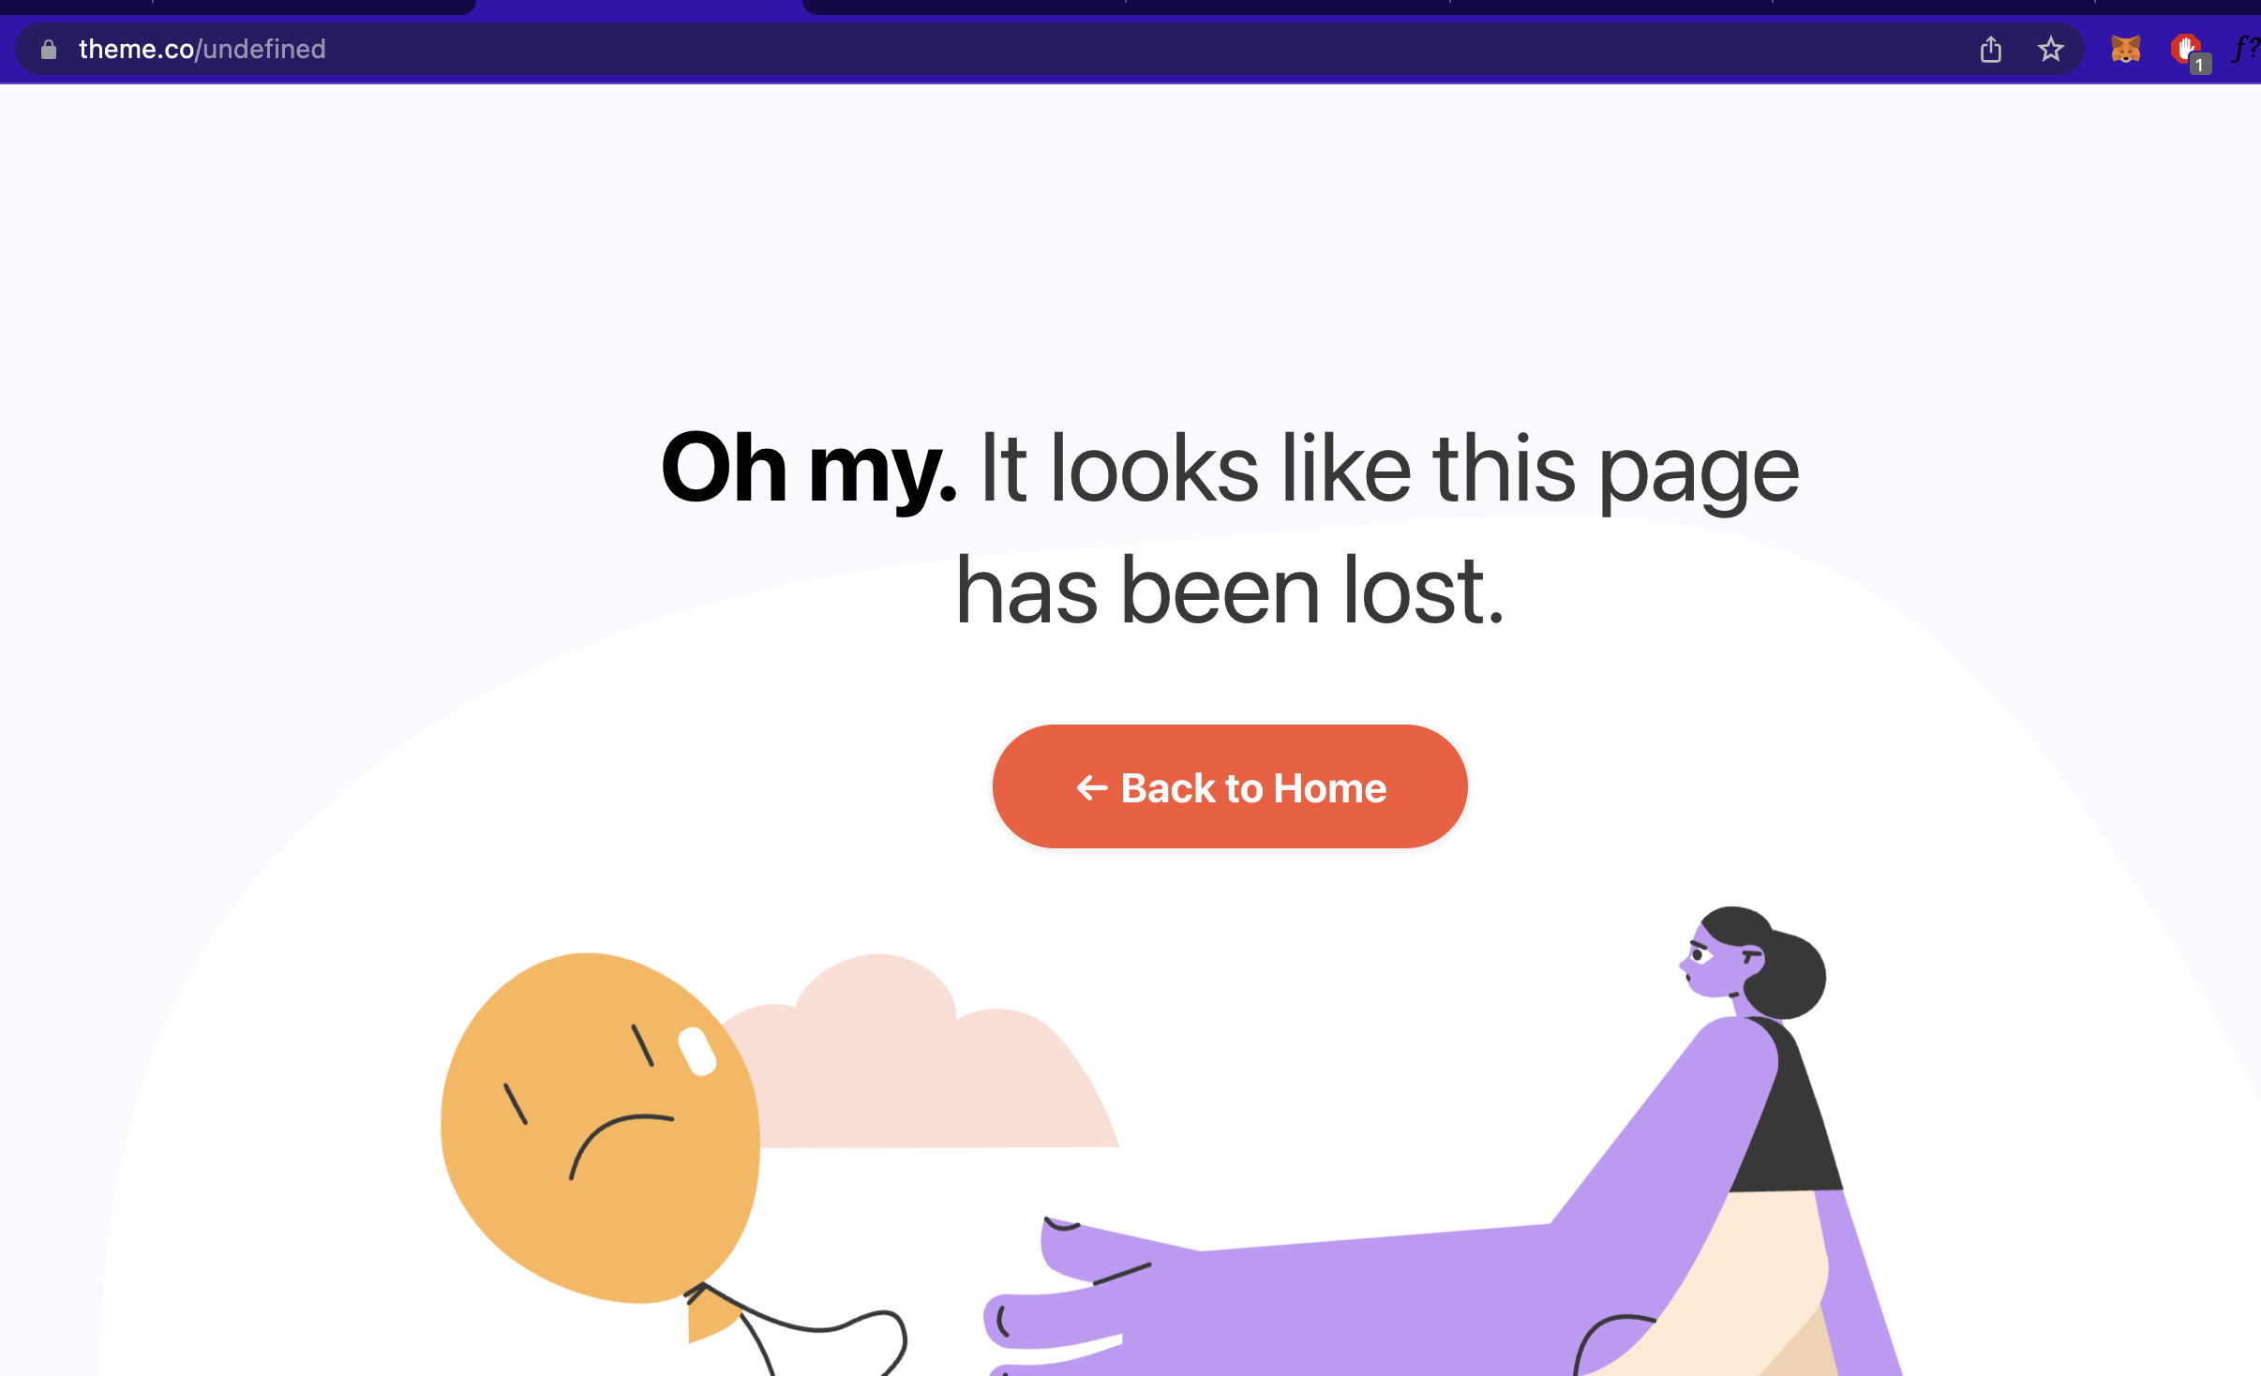Viewport: 2261px width, 1376px height.
Task: Click the lock site info icon
Action: coord(49,49)
